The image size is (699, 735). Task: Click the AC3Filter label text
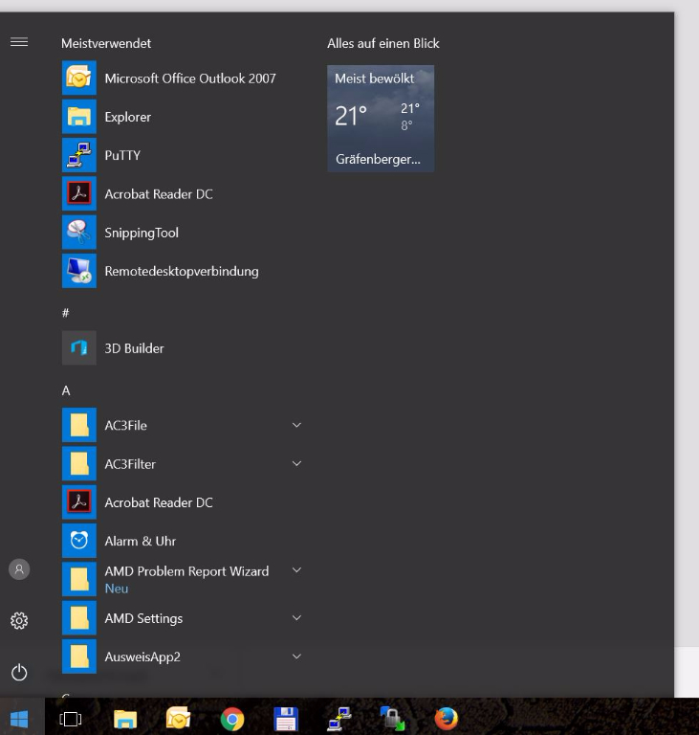(x=130, y=464)
